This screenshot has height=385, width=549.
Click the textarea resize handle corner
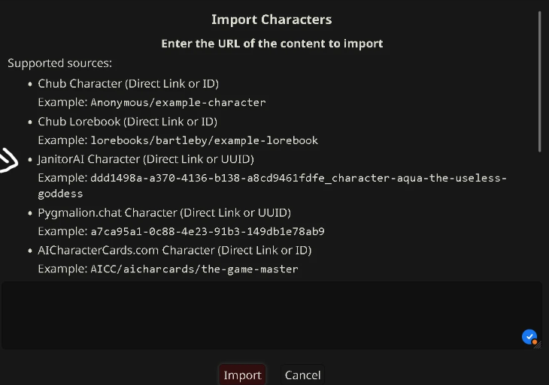[x=538, y=345]
